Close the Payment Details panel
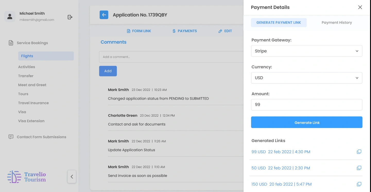Viewport: 371px width, 192px height. 360,7
